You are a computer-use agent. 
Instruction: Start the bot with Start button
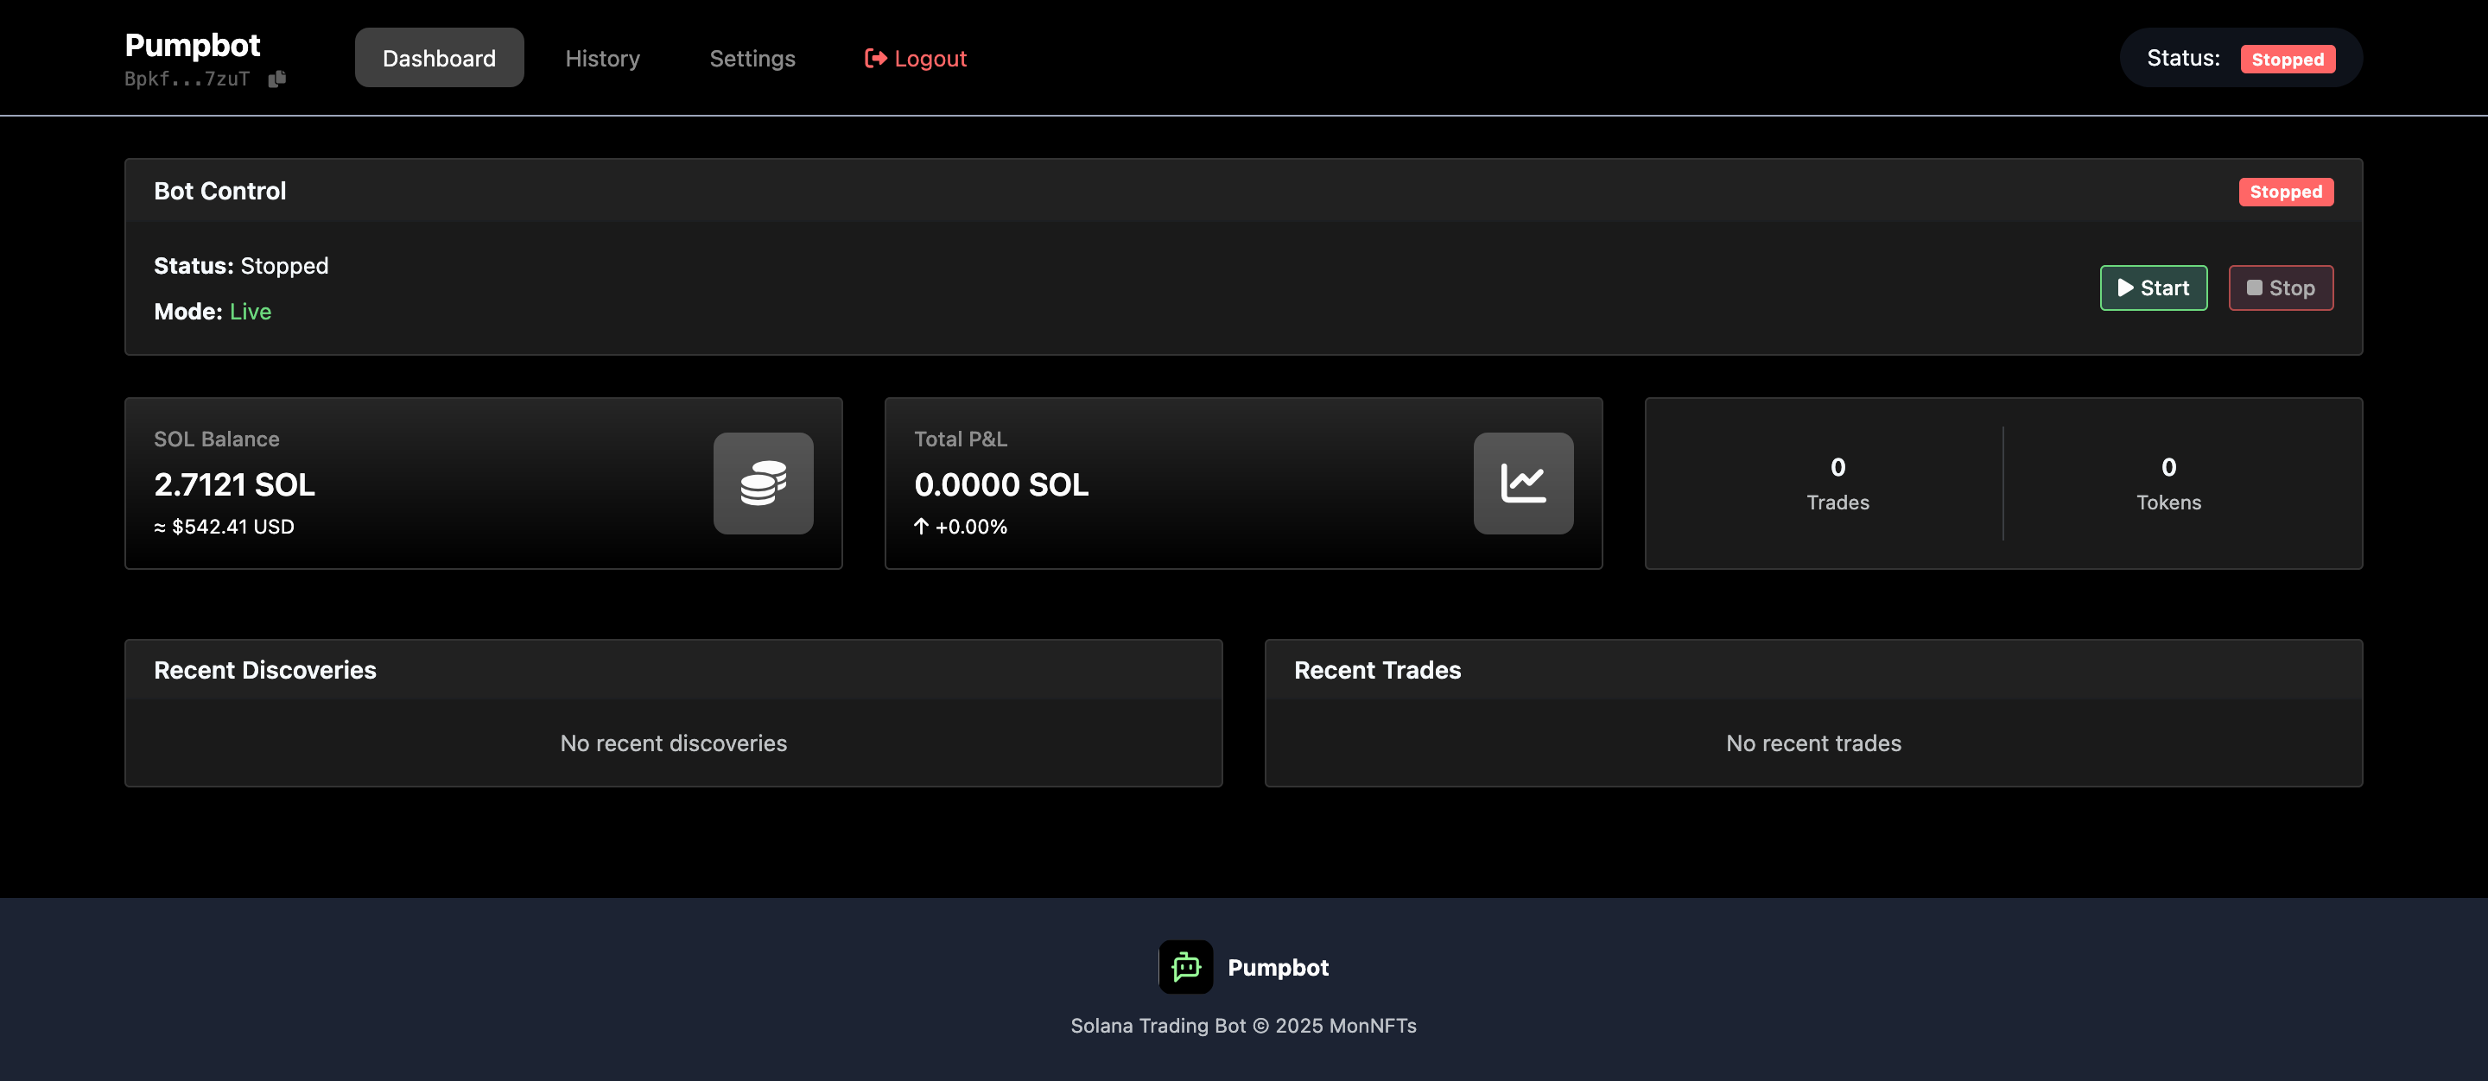coord(2153,288)
